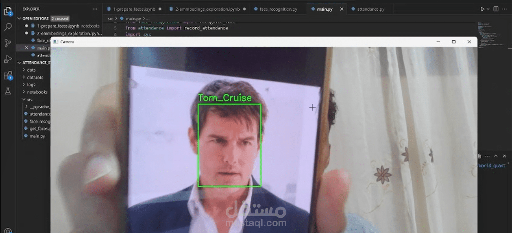Click 'record_attendance' in the import line

206,28
